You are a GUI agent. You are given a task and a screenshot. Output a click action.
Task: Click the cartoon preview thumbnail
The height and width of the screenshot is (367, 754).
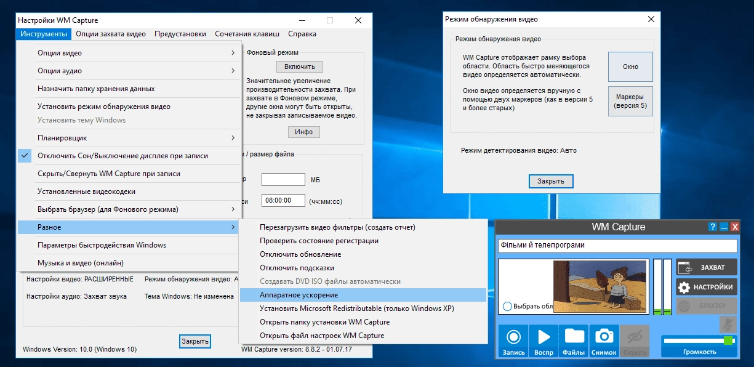click(601, 285)
